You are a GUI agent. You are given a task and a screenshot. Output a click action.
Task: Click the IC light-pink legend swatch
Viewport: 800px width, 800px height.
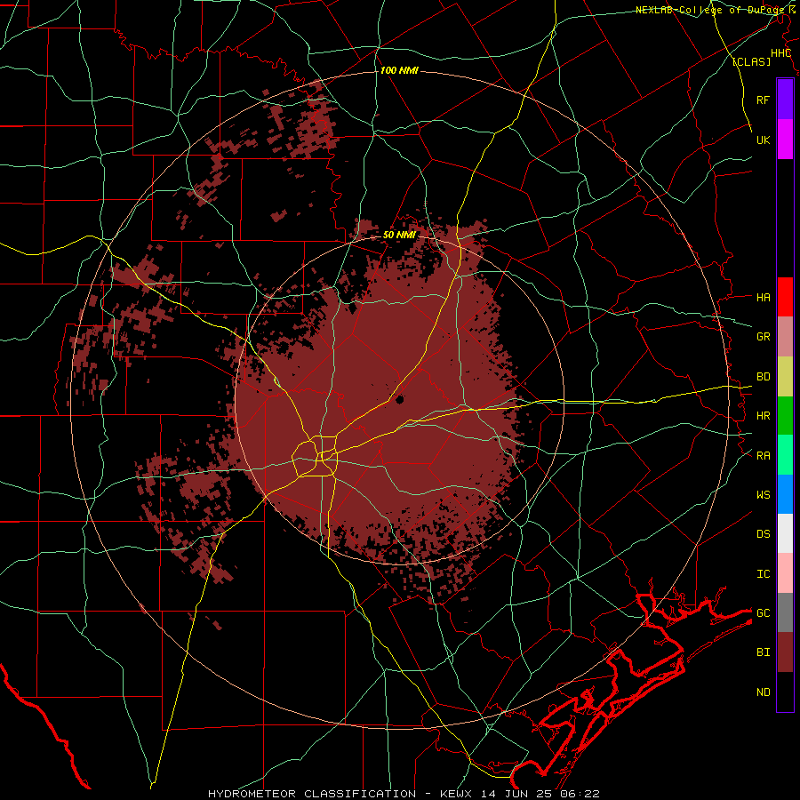tap(785, 573)
